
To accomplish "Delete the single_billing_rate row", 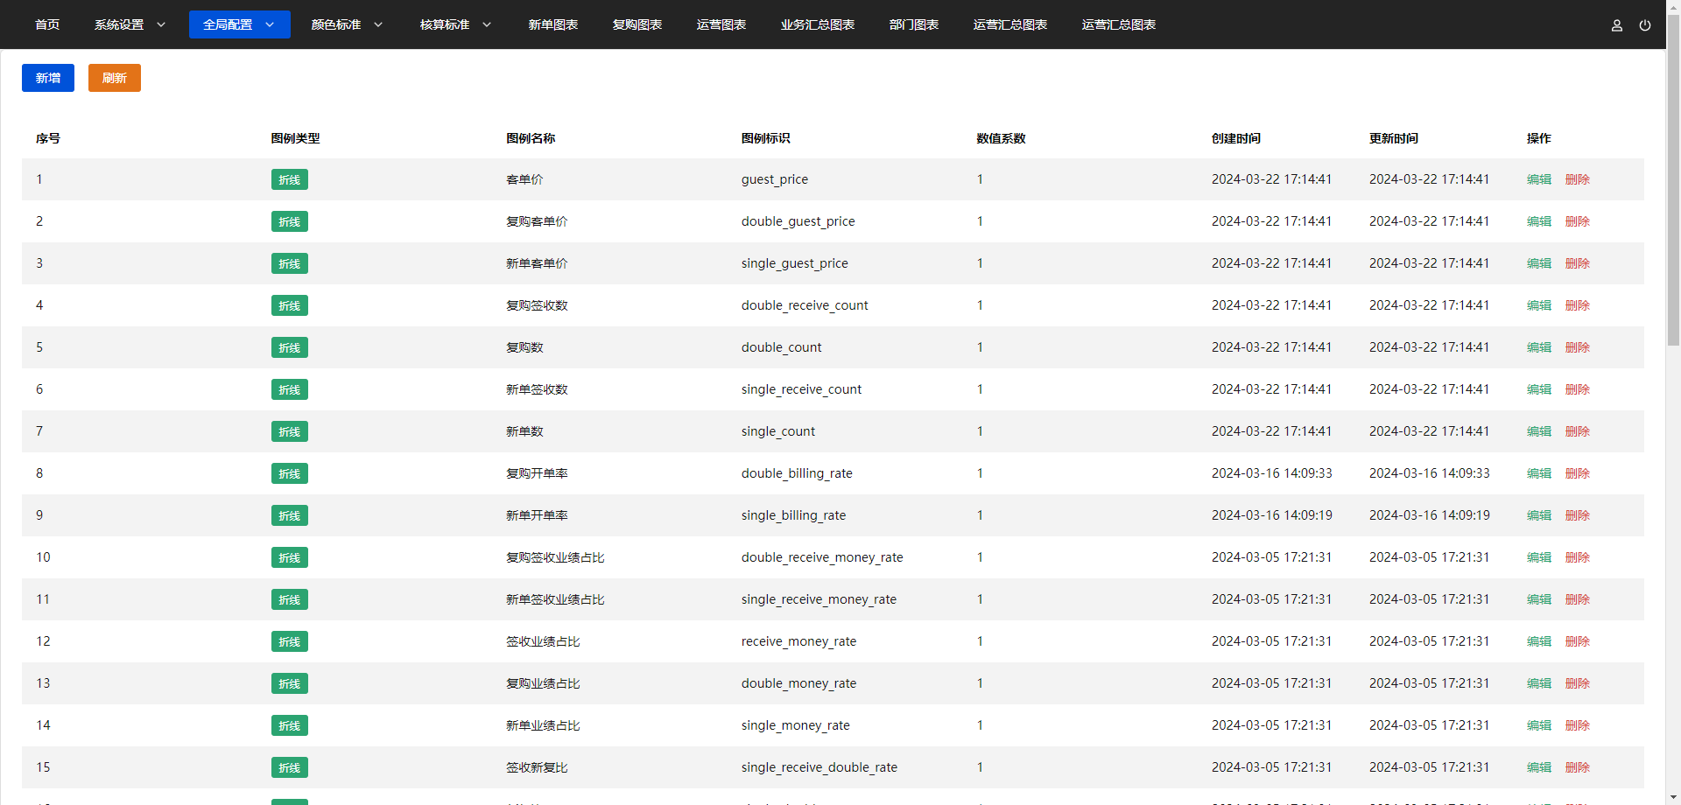I will point(1578,515).
